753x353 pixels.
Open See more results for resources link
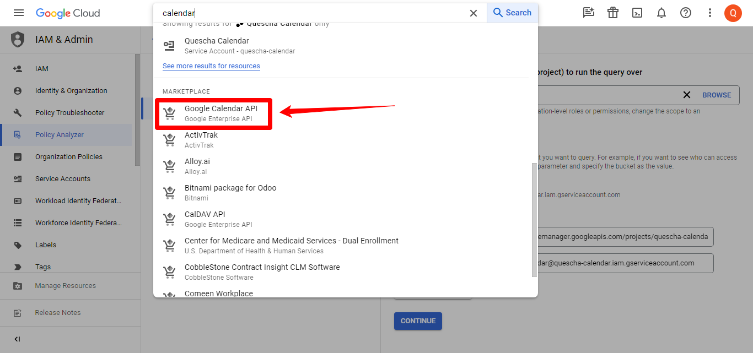(x=211, y=66)
